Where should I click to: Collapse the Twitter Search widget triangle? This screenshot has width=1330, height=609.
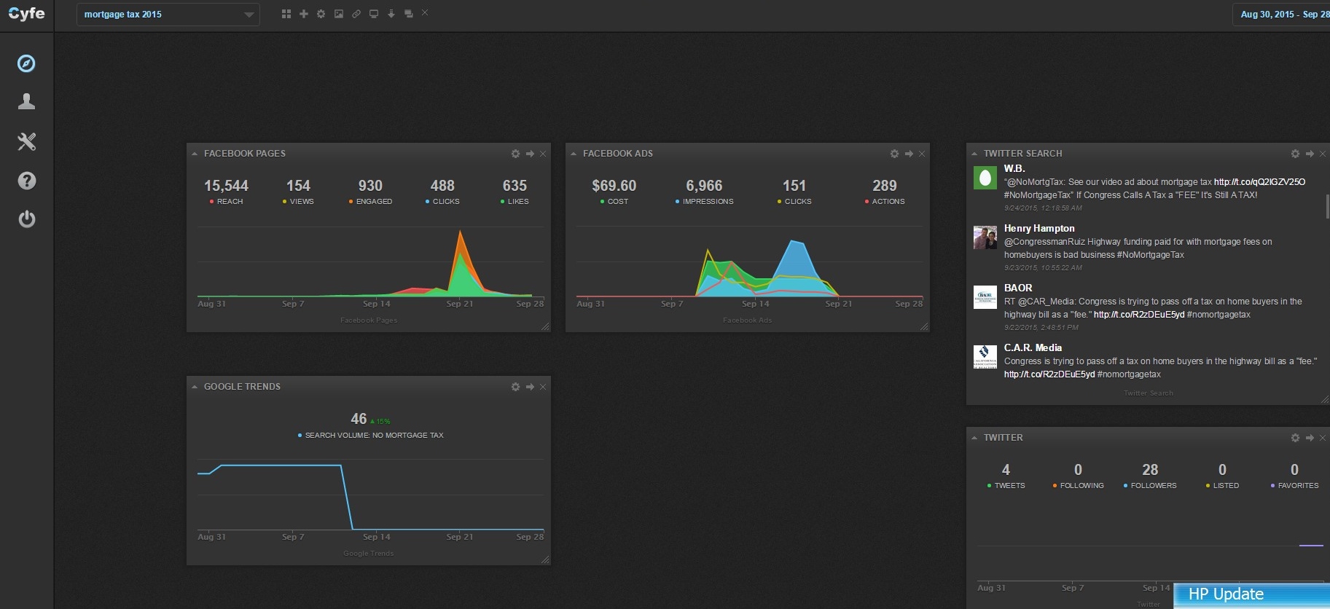974,154
